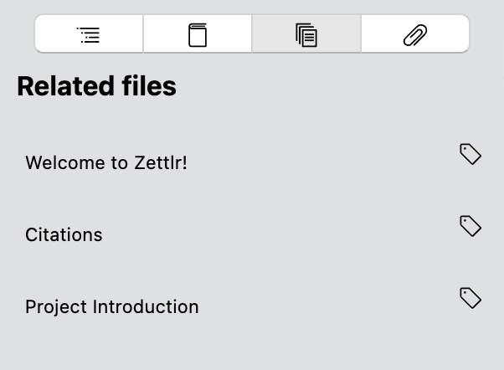The image size is (504, 370).
Task: Click tag icon beside Project Introduction
Action: click(471, 298)
